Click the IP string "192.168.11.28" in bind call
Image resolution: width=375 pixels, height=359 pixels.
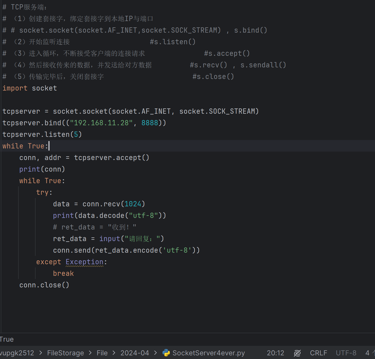(x=101, y=123)
